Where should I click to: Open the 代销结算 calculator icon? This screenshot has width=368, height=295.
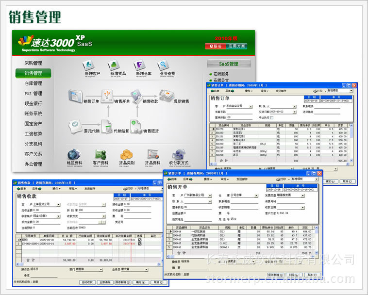click(107, 127)
